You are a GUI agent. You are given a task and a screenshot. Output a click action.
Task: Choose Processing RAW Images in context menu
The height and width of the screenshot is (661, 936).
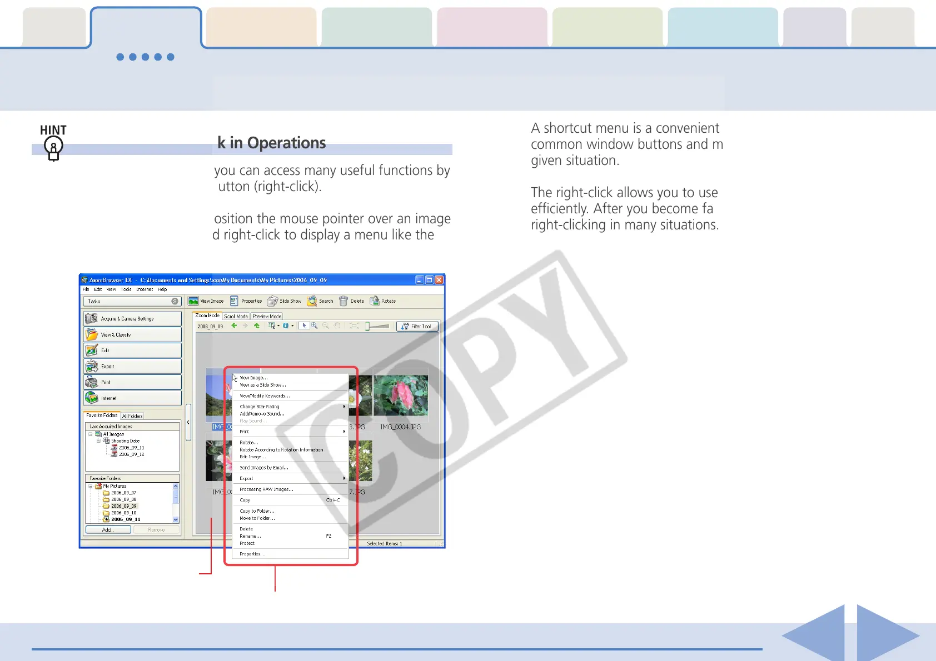point(290,489)
